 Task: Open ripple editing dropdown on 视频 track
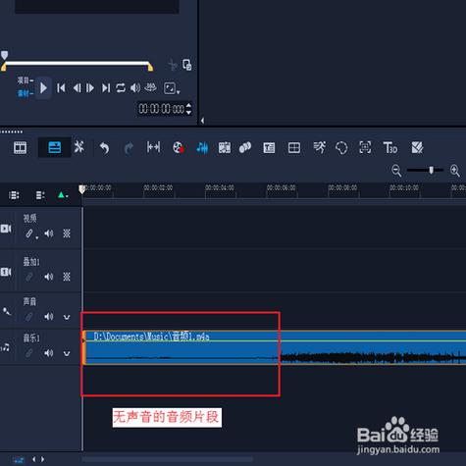(36, 237)
